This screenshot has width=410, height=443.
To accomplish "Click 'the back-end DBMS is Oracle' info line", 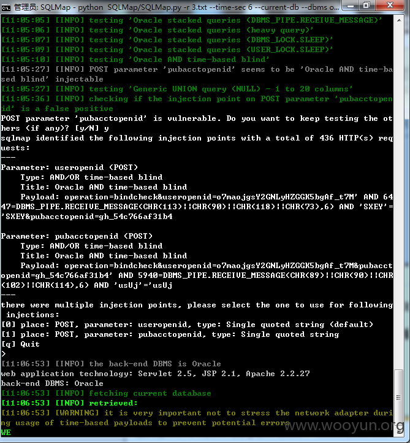I will pyautogui.click(x=111, y=364).
